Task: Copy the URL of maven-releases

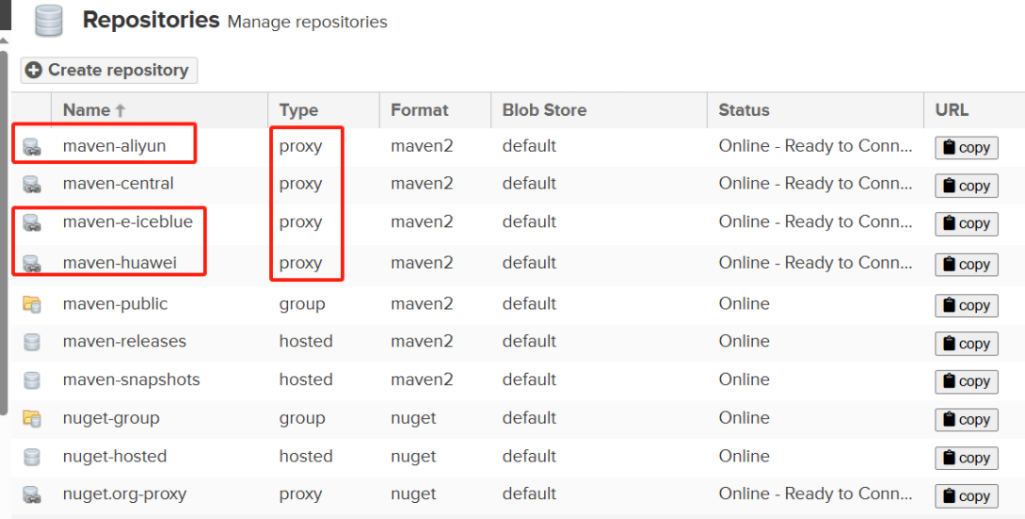Action: pyautogui.click(x=966, y=343)
